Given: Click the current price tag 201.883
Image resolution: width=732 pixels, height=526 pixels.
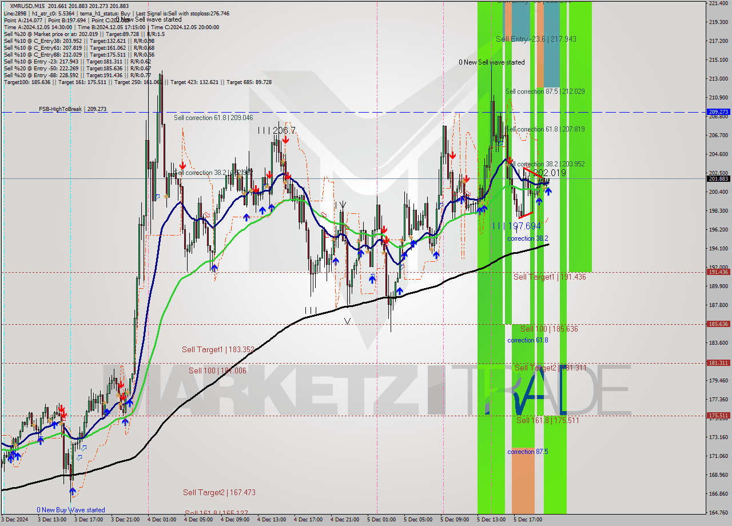Looking at the screenshot, I should (718, 178).
